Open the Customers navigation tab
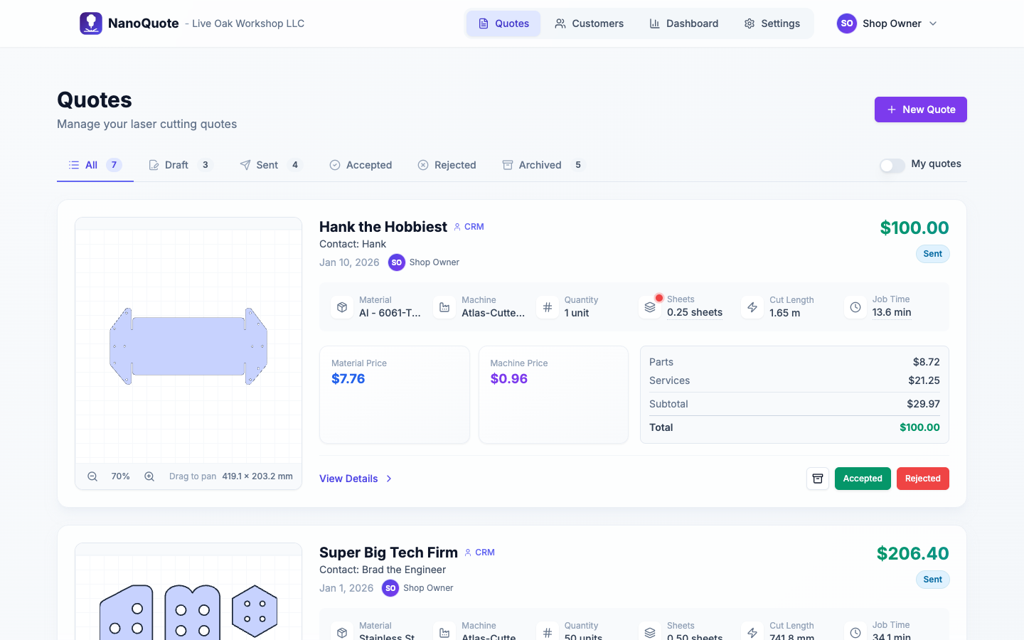This screenshot has height=640, width=1024. coord(589,23)
